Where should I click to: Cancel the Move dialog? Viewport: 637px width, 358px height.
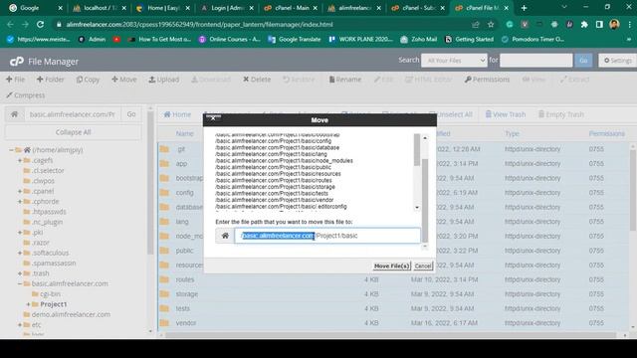423,266
